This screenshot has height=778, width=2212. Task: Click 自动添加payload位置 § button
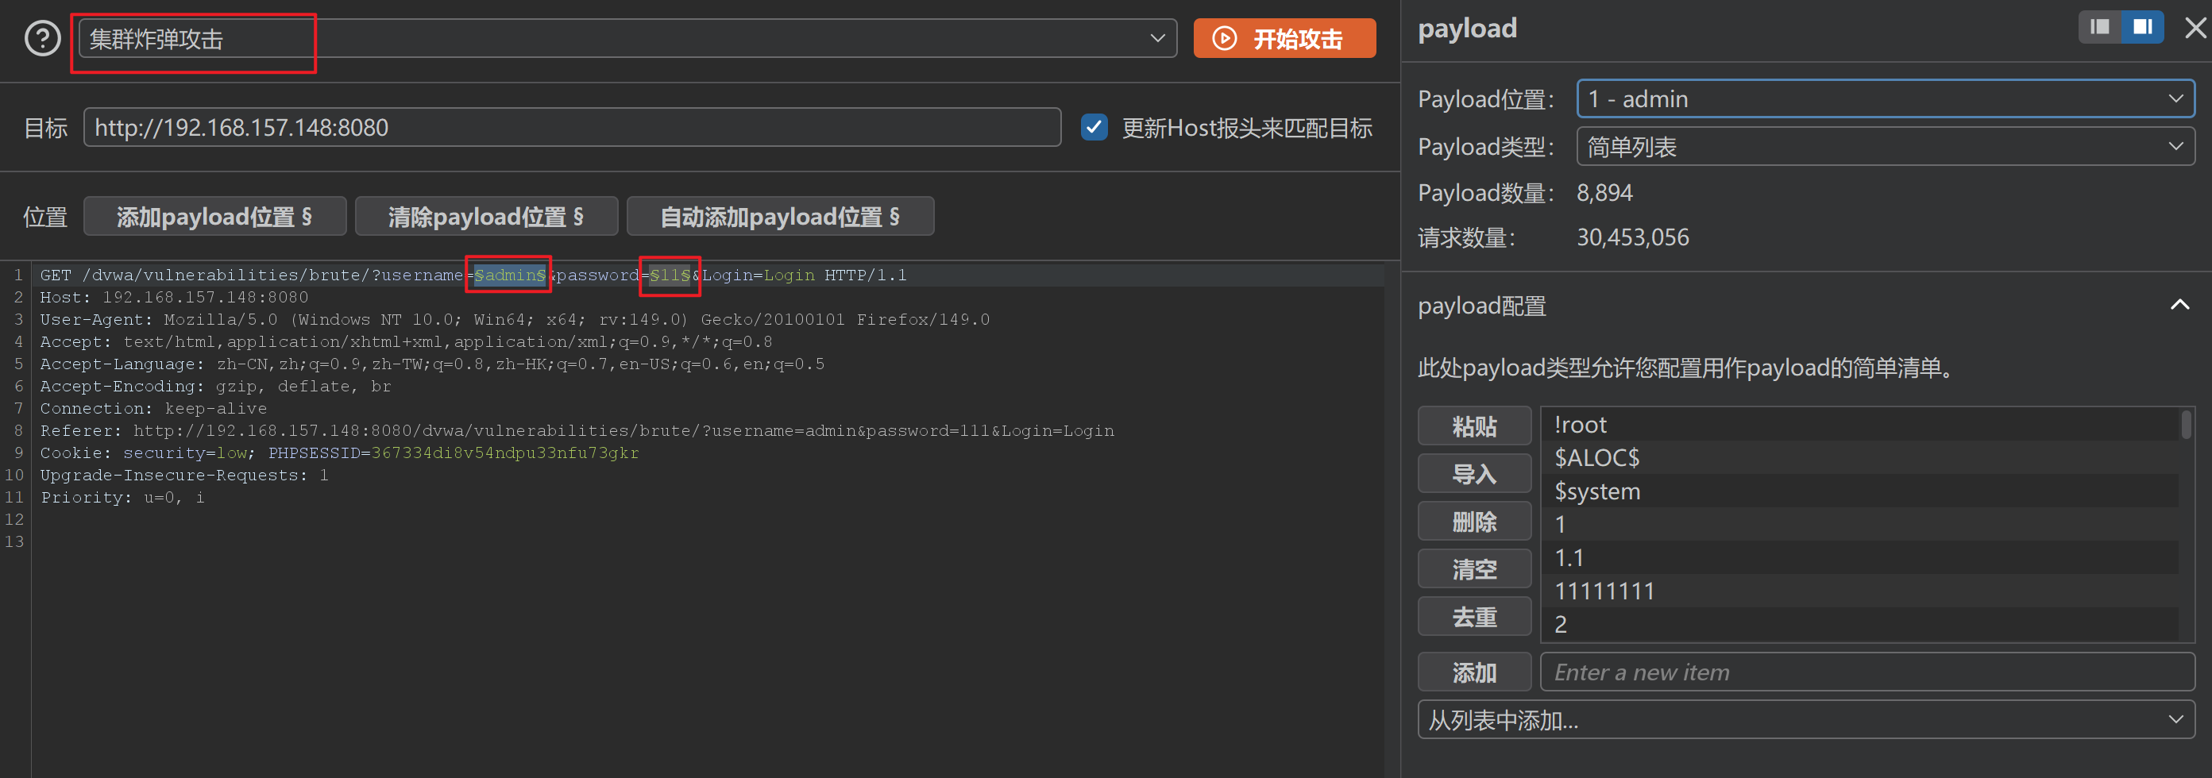[780, 217]
